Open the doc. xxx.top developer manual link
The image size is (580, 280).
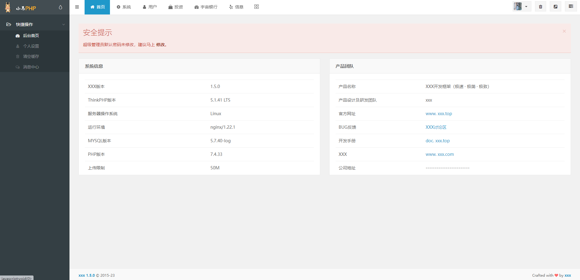[437, 141]
